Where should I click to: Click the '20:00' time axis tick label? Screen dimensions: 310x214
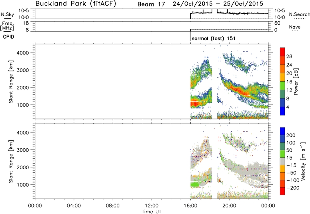(x=229, y=206)
